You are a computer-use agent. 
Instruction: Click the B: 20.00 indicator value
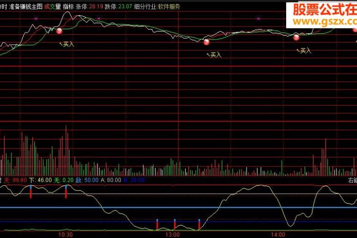tap(134, 180)
